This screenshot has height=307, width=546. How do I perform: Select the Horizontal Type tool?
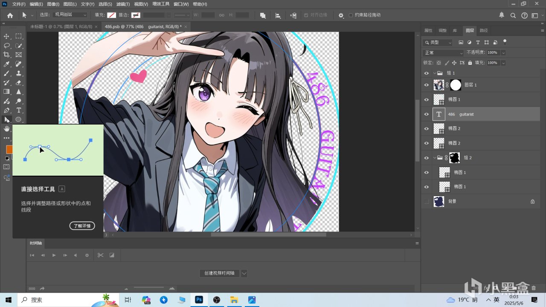click(19, 110)
